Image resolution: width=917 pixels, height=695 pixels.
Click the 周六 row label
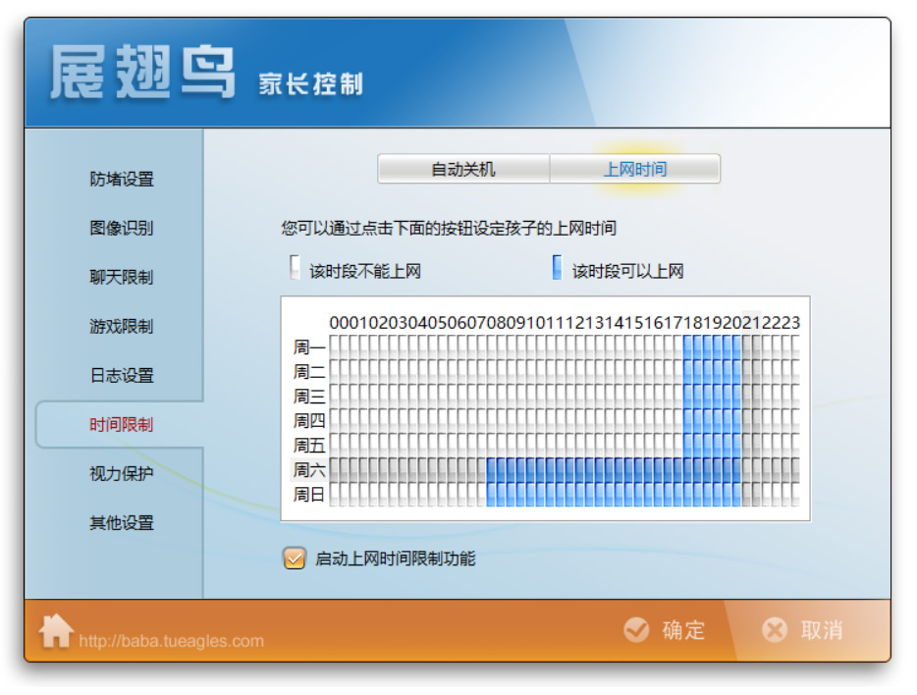[x=309, y=470]
